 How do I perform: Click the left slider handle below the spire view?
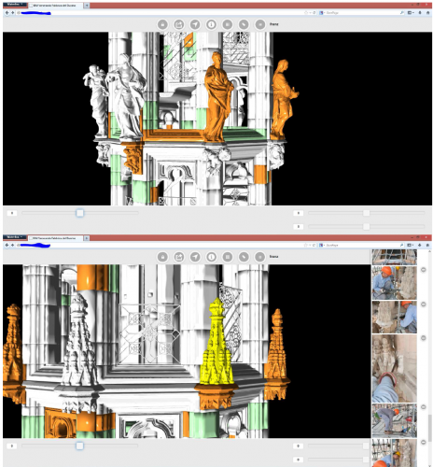click(x=79, y=446)
